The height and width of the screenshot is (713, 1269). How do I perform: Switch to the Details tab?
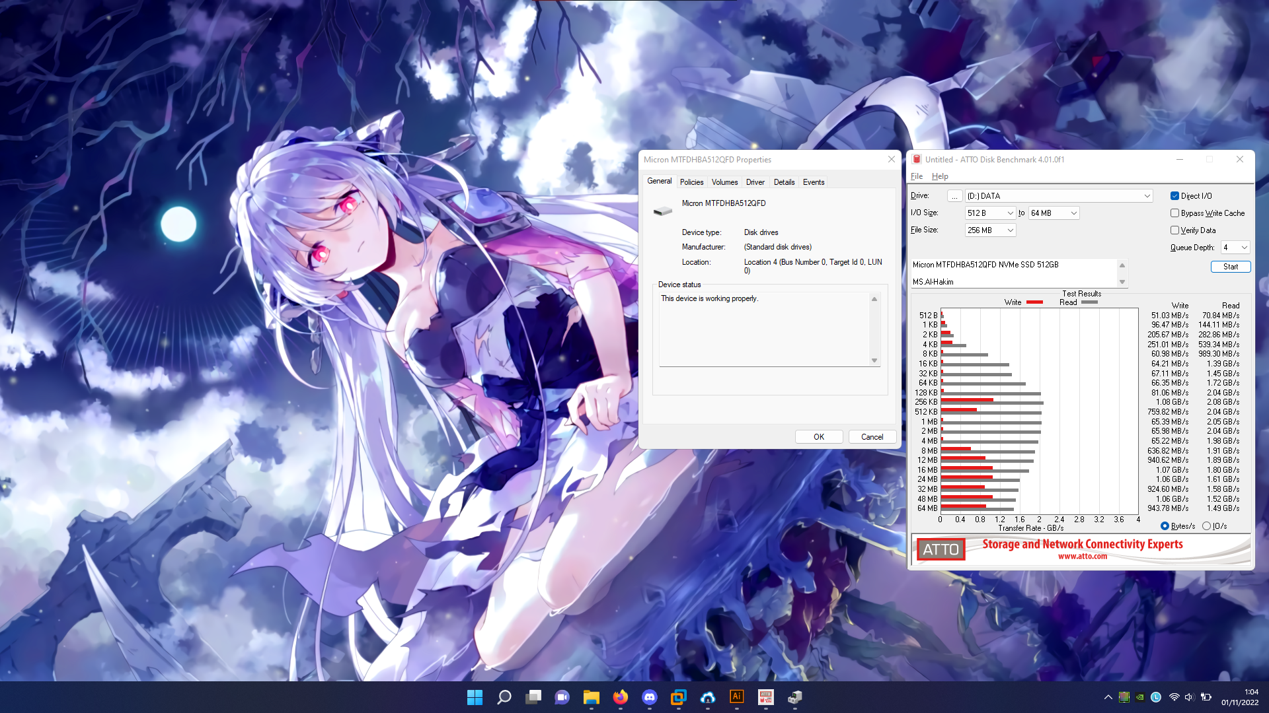784,182
